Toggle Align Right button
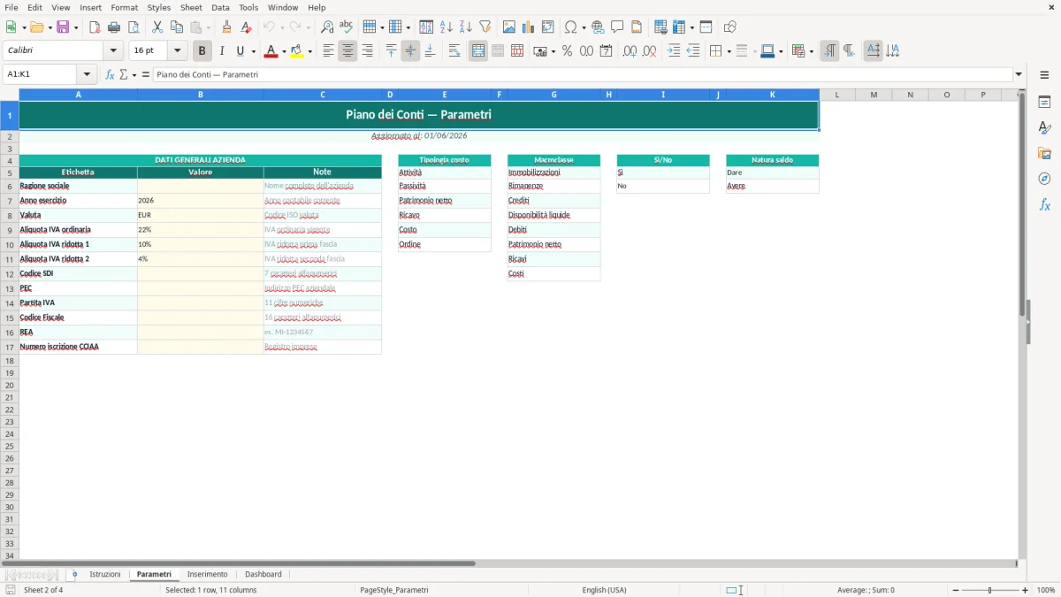The height and width of the screenshot is (597, 1061). [x=367, y=51]
